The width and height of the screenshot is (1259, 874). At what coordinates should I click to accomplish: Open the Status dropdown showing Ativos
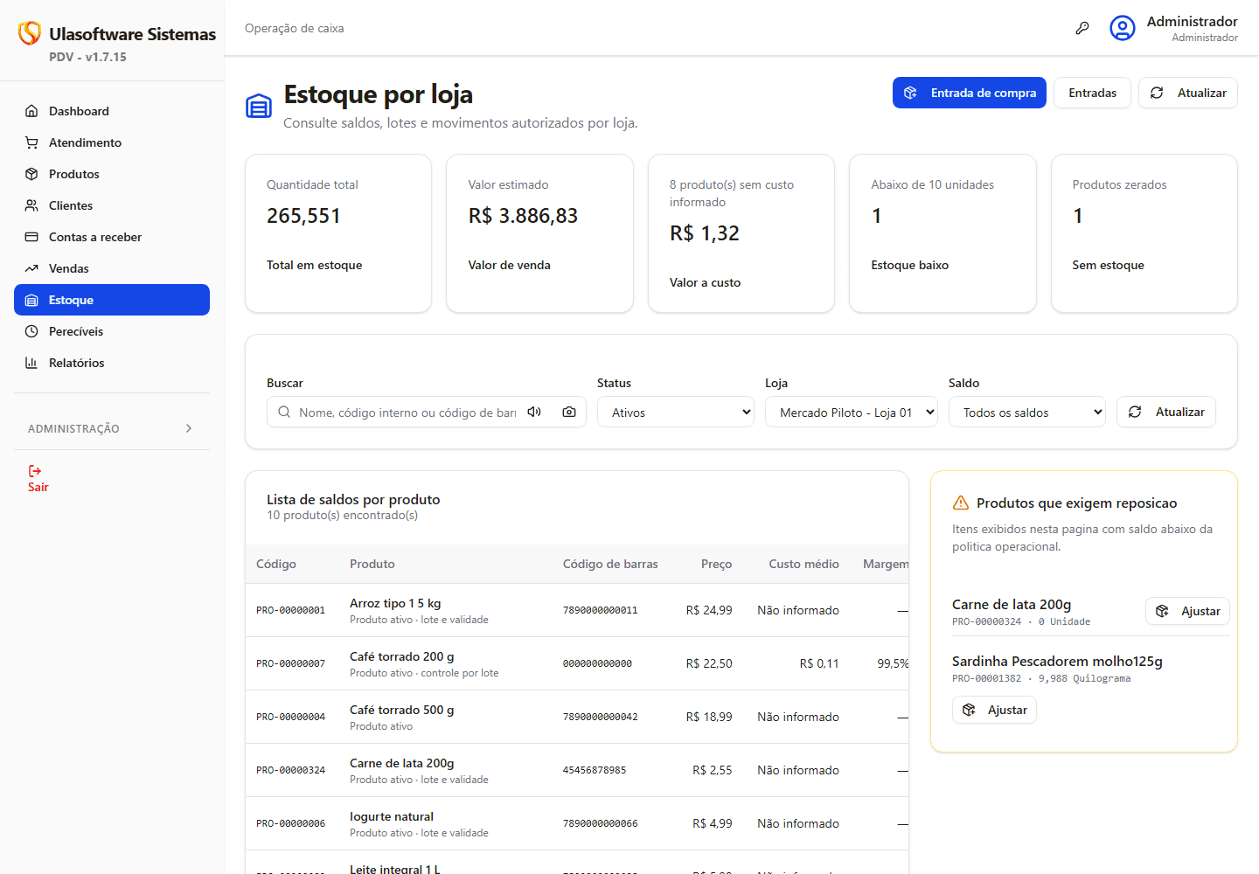click(676, 413)
